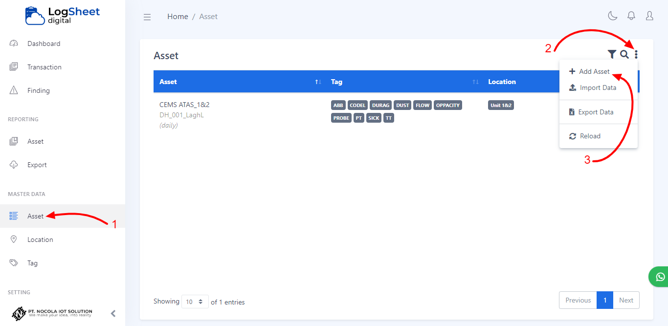The image size is (668, 326).
Task: Click the WhatsApp chat icon
Action: (660, 276)
